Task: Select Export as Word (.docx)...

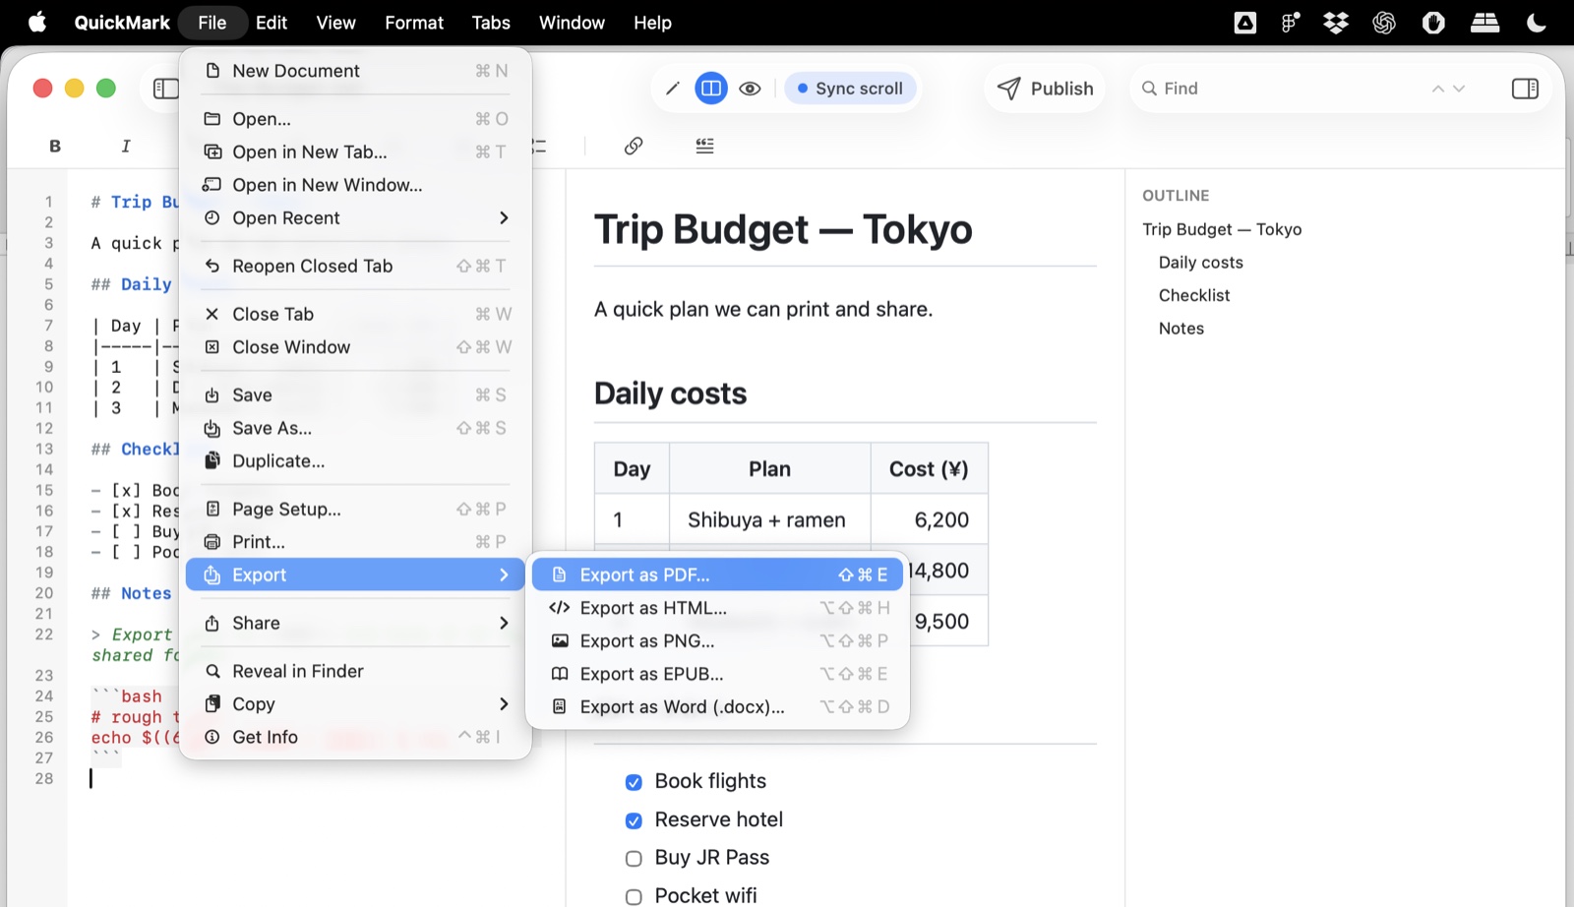Action: point(717,706)
